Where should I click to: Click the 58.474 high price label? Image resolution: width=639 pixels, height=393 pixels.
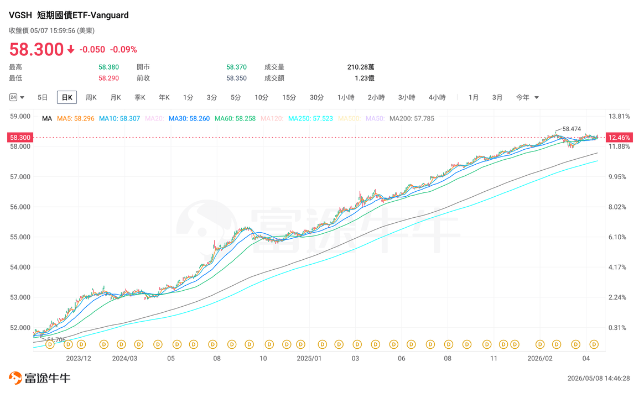572,129
